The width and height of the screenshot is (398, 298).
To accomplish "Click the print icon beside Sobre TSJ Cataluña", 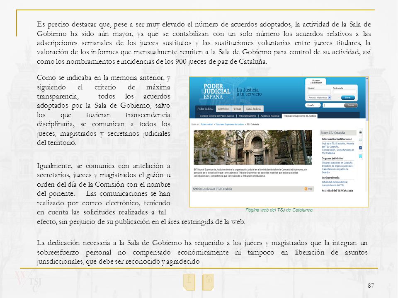I will tap(360, 132).
